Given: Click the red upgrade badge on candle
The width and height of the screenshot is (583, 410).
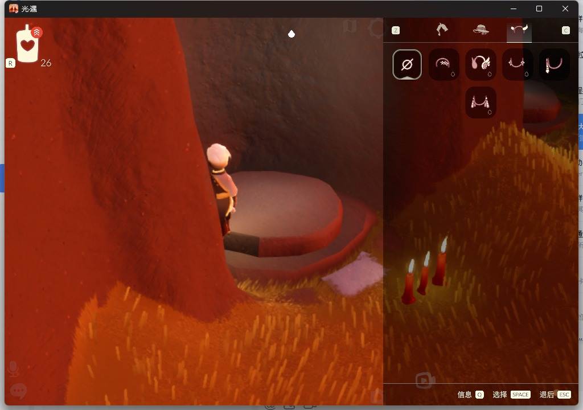Looking at the screenshot, I should pyautogui.click(x=36, y=32).
